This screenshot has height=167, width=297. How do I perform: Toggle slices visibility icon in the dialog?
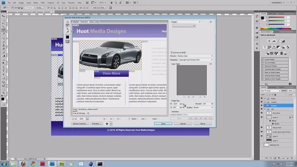67,41
